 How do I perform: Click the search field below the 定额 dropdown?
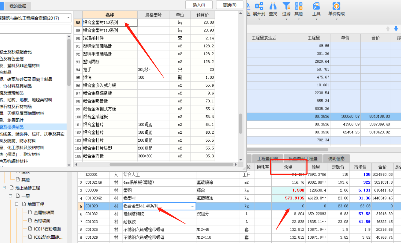tap(35, 29)
